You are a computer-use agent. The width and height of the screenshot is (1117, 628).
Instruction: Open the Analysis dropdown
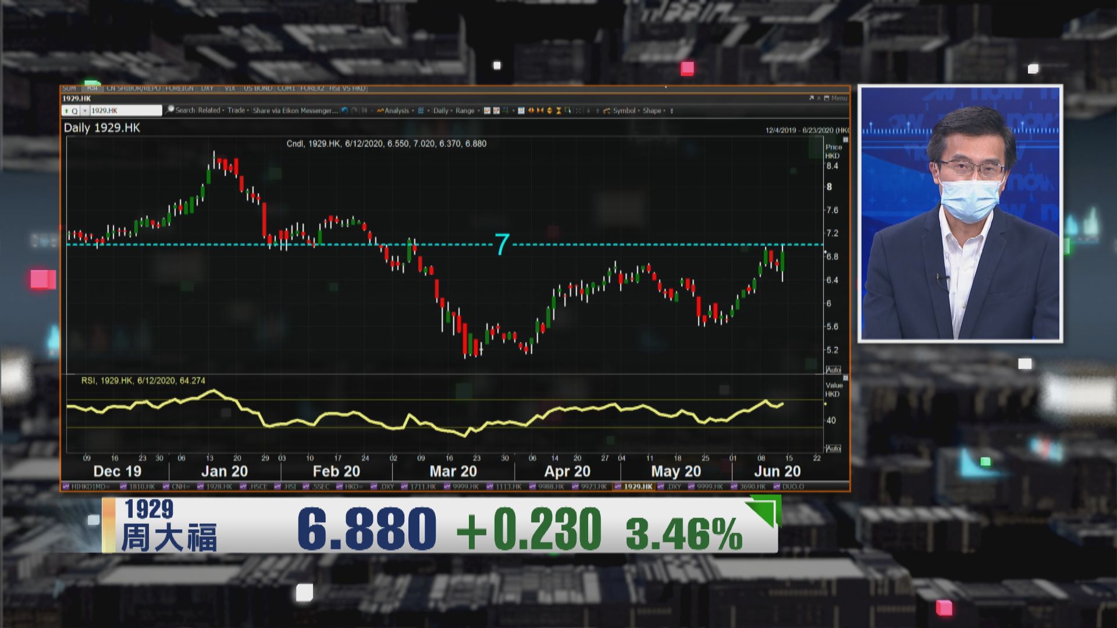pos(396,110)
